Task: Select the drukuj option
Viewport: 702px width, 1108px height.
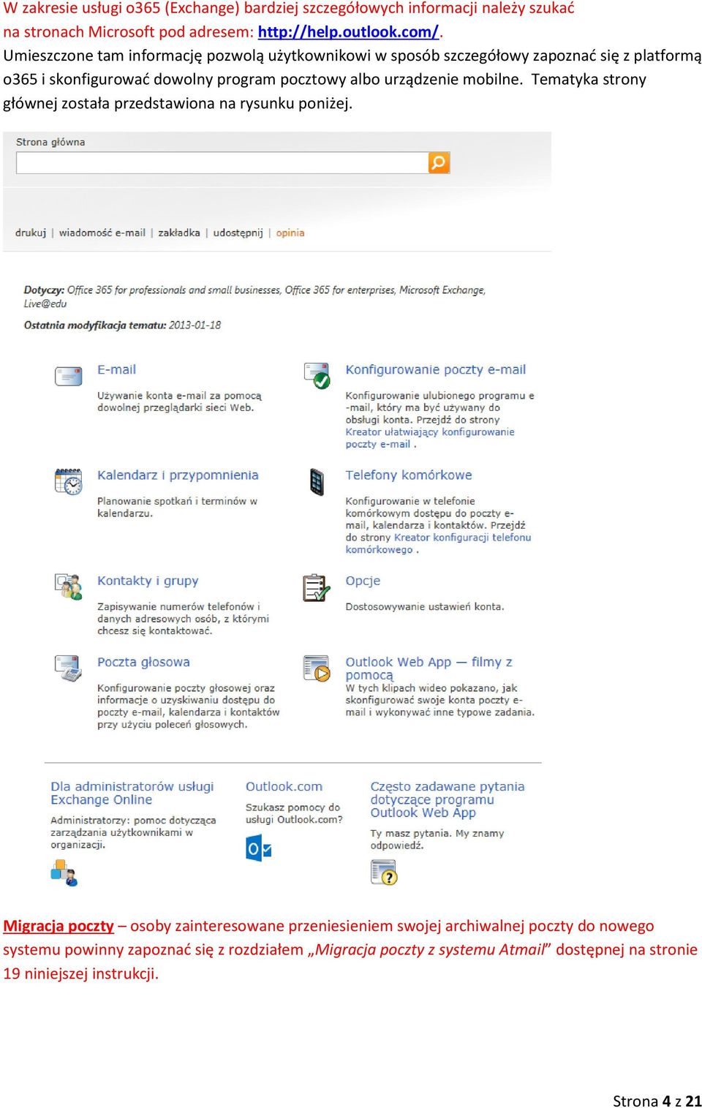Action: [x=31, y=233]
